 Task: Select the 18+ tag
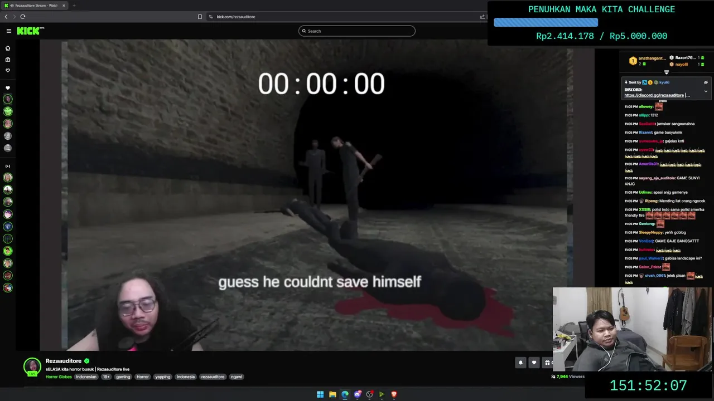click(106, 377)
